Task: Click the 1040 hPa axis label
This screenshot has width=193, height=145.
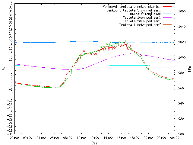Action: coord(182,27)
